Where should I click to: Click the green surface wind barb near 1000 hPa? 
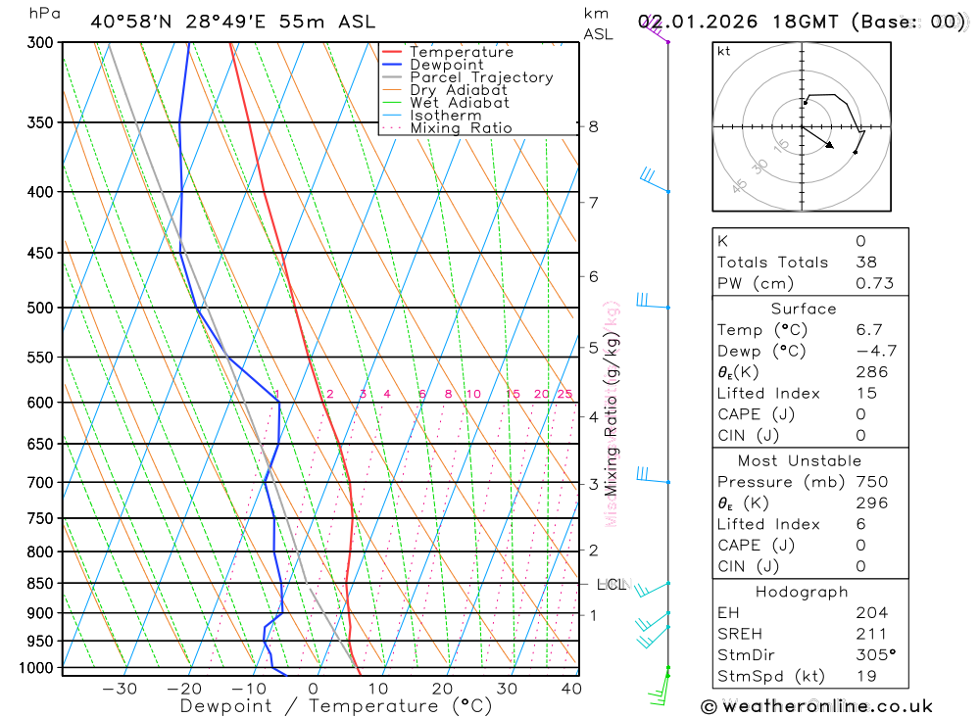point(661,690)
